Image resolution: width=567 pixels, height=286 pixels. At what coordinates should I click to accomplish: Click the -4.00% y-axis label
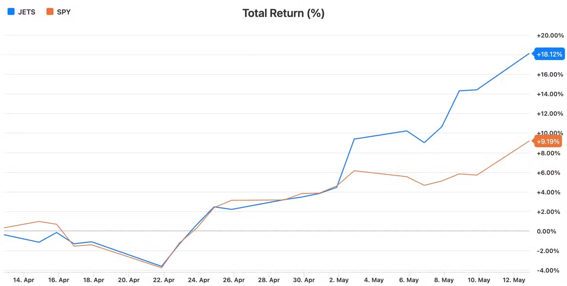pos(548,270)
